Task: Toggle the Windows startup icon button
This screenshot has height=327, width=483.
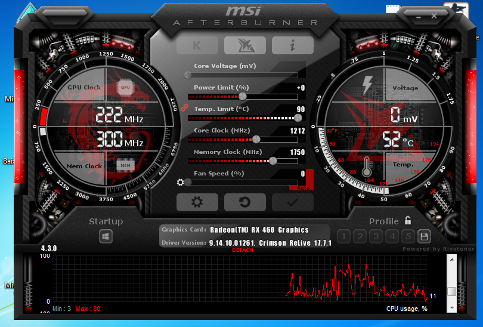Action: point(106,237)
